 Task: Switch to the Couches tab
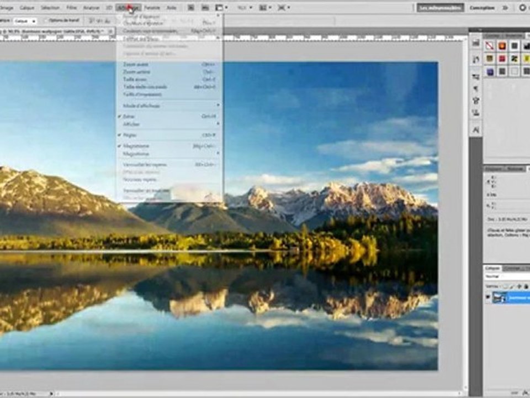[x=512, y=268]
